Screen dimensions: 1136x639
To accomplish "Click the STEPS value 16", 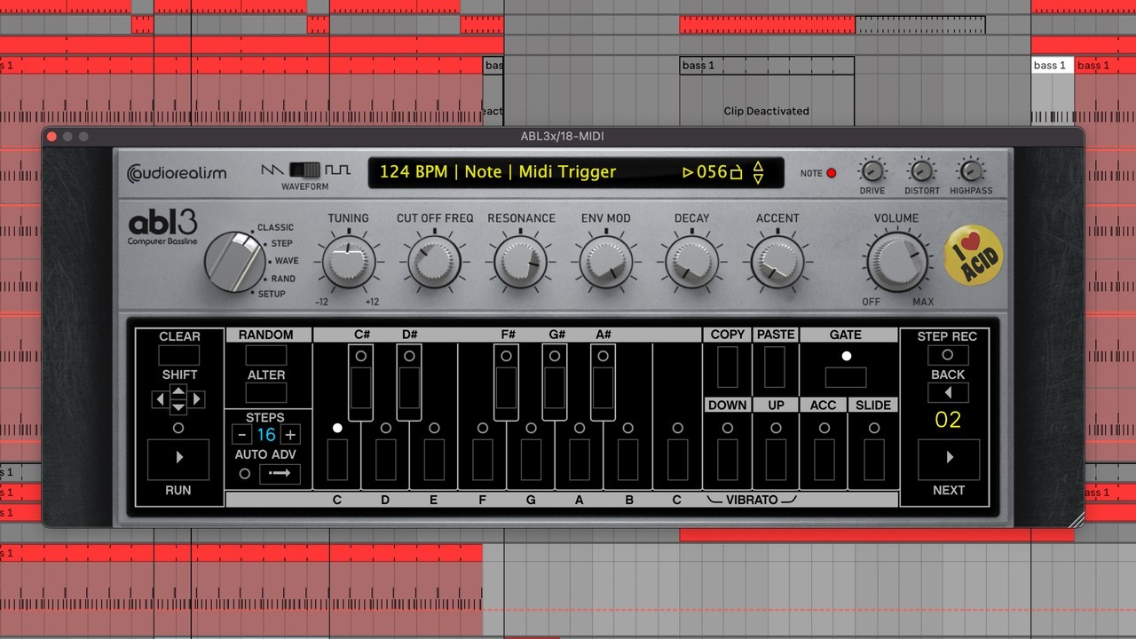I will pyautogui.click(x=266, y=435).
